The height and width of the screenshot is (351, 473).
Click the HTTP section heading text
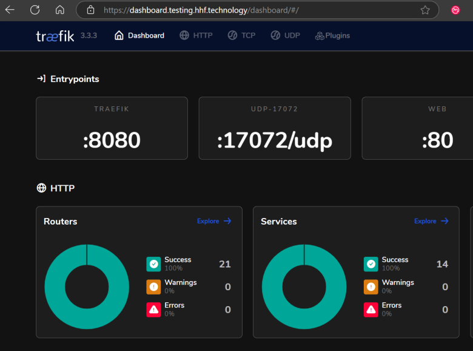pos(62,188)
